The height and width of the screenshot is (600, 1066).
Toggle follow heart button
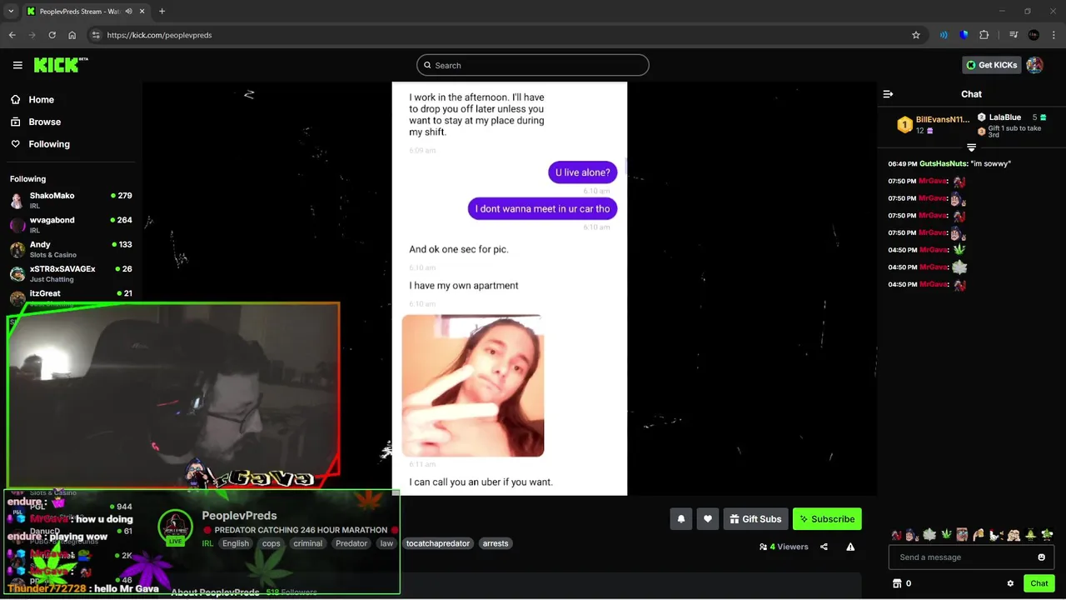click(708, 519)
